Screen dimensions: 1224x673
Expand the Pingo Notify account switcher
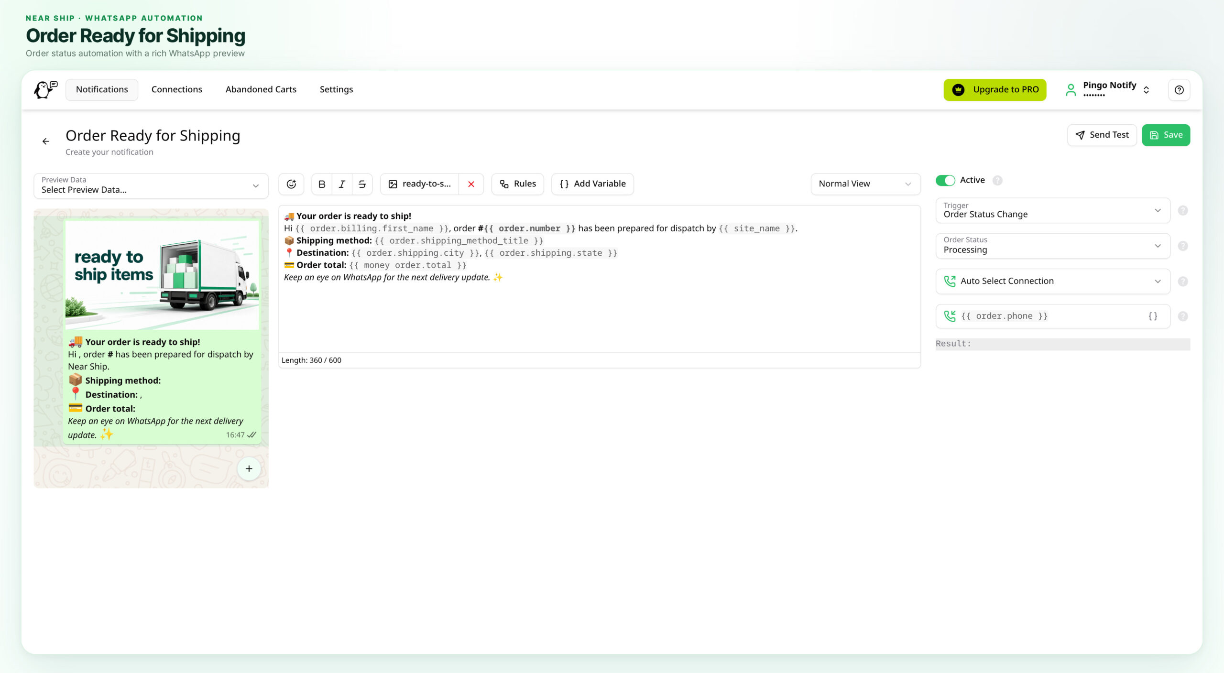point(1108,90)
